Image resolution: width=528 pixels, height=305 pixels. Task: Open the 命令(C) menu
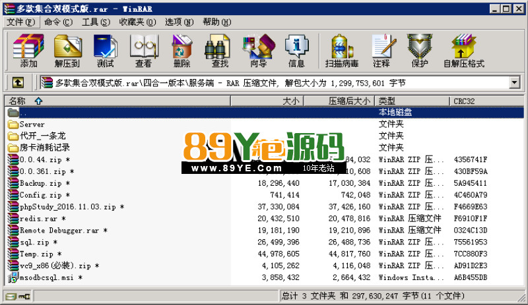58,22
